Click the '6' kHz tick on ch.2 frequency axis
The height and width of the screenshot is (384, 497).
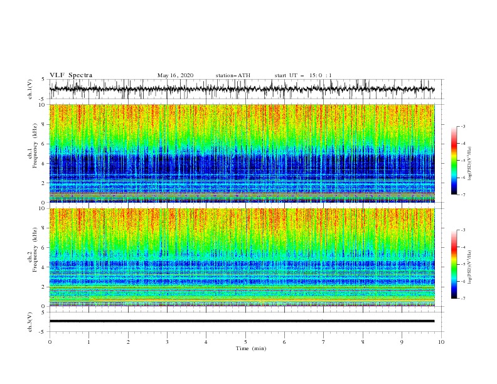pyautogui.click(x=44, y=248)
